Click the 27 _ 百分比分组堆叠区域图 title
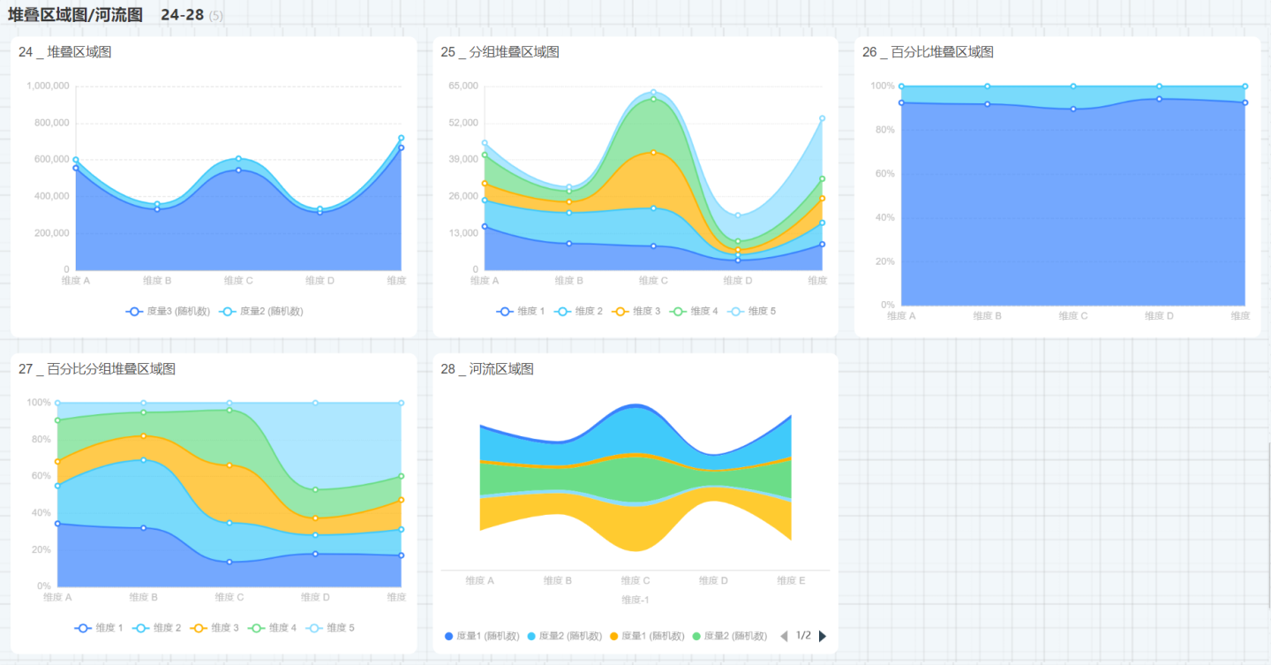Screen dimensions: 1271x665 [97, 369]
